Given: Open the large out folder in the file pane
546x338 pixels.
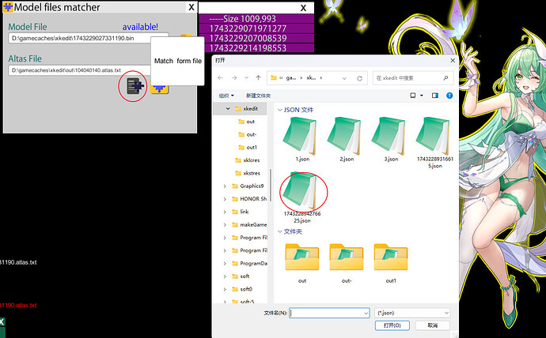Looking at the screenshot, I should (302, 257).
